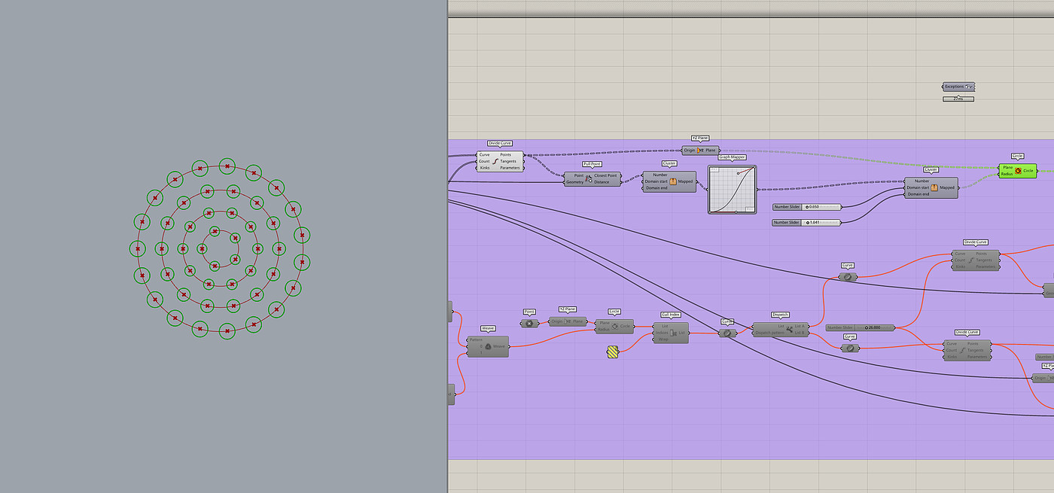This screenshot has height=493, width=1054.
Task: Click the Number Slider set to 26.000
Action: click(861, 327)
